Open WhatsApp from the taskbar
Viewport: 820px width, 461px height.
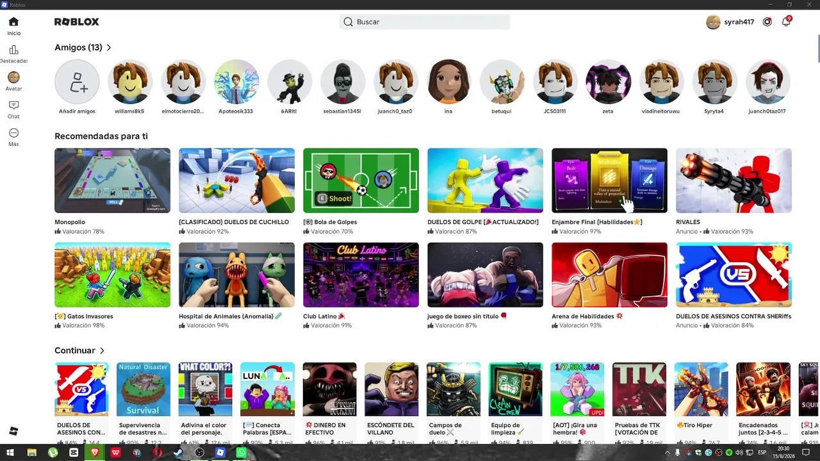coord(241,453)
